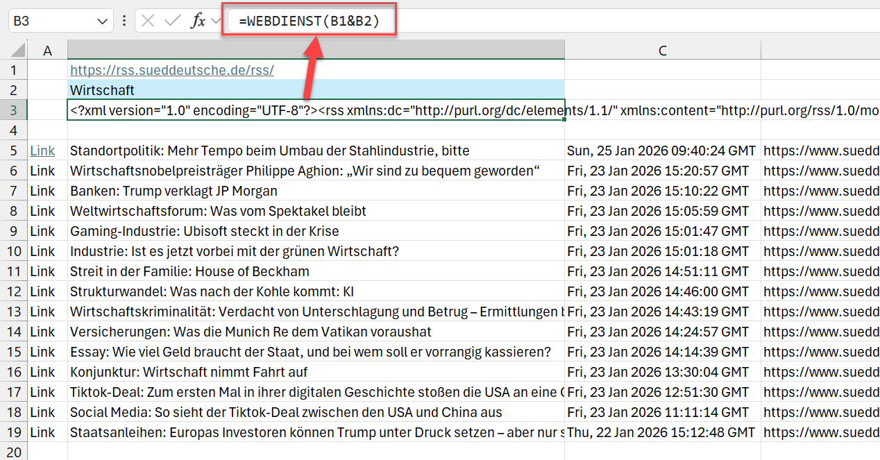The height and width of the screenshot is (460, 880).
Task: Select column C header
Action: 662,51
